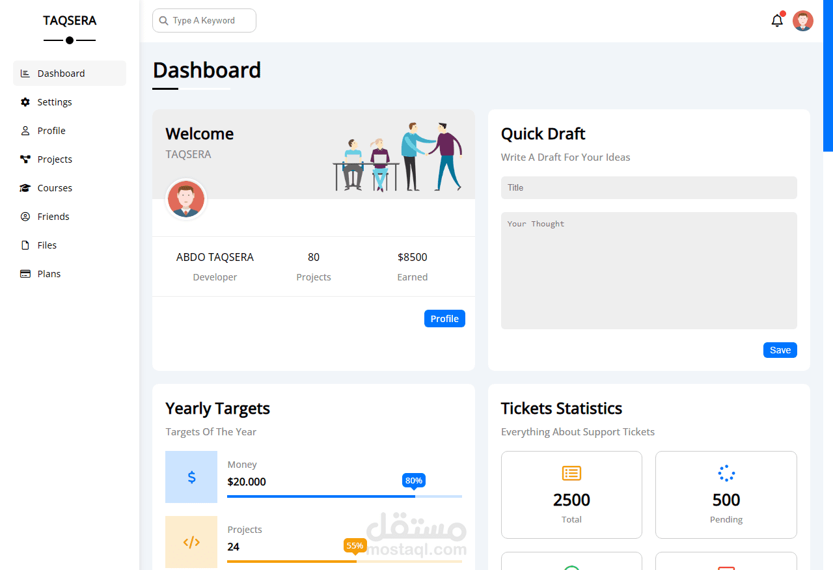
Task: Open the Dashboard menu item
Action: (70, 74)
